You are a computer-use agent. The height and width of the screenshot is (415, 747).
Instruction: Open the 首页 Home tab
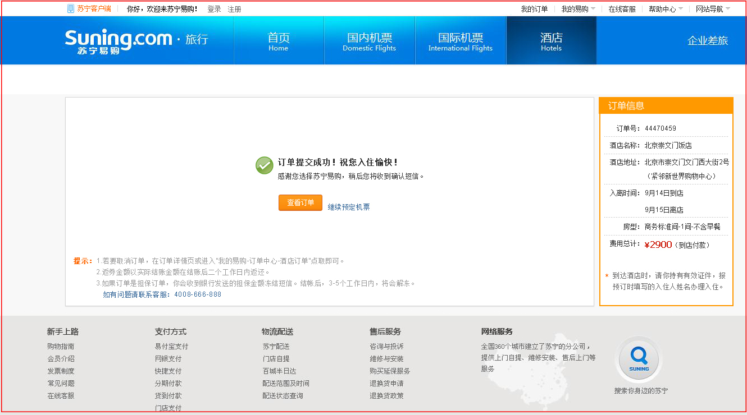coord(279,41)
